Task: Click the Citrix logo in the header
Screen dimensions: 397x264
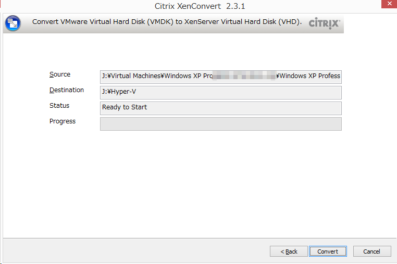Action: click(x=325, y=23)
